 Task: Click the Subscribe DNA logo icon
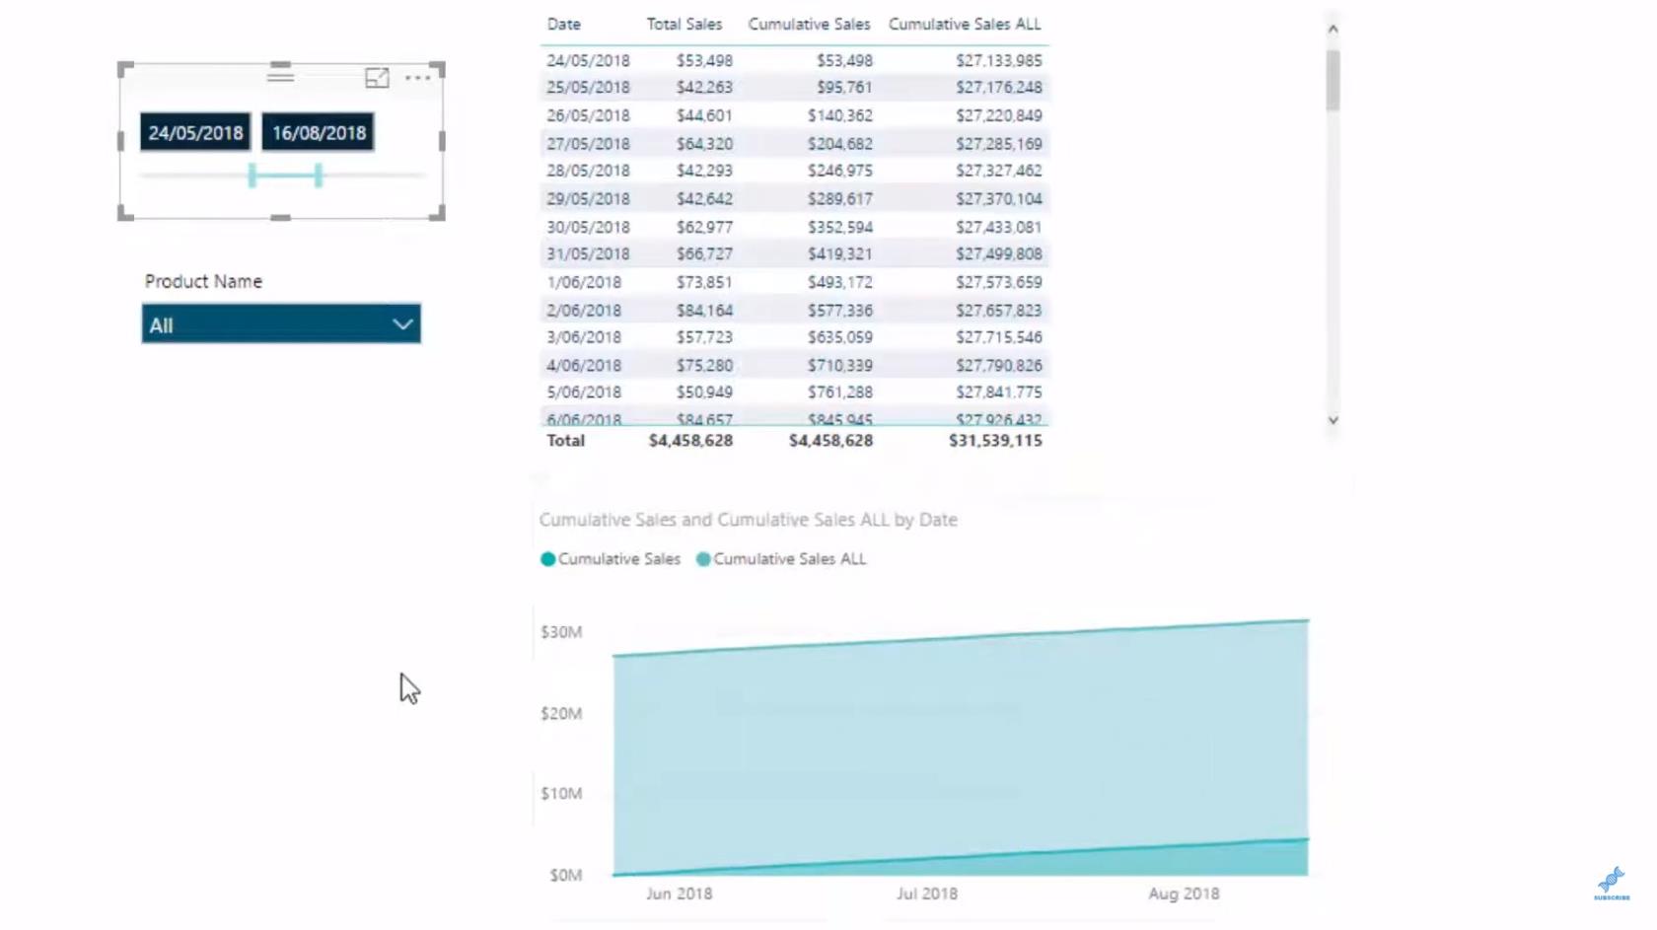click(x=1612, y=883)
